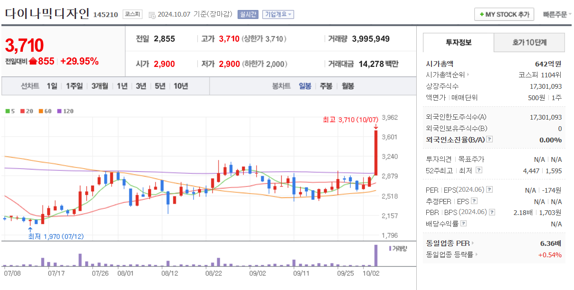This screenshot has width=574, height=290.
Task: Select the 월봉 candlestick chart
Action: tap(348, 86)
